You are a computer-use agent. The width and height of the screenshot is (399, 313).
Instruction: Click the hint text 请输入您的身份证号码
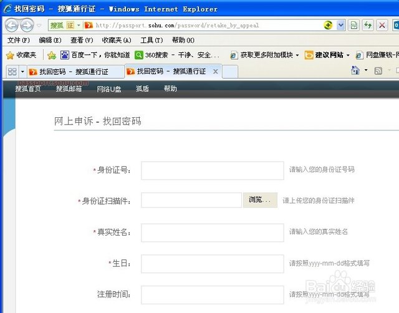(x=322, y=170)
